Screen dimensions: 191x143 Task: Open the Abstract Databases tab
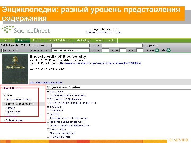(59, 40)
